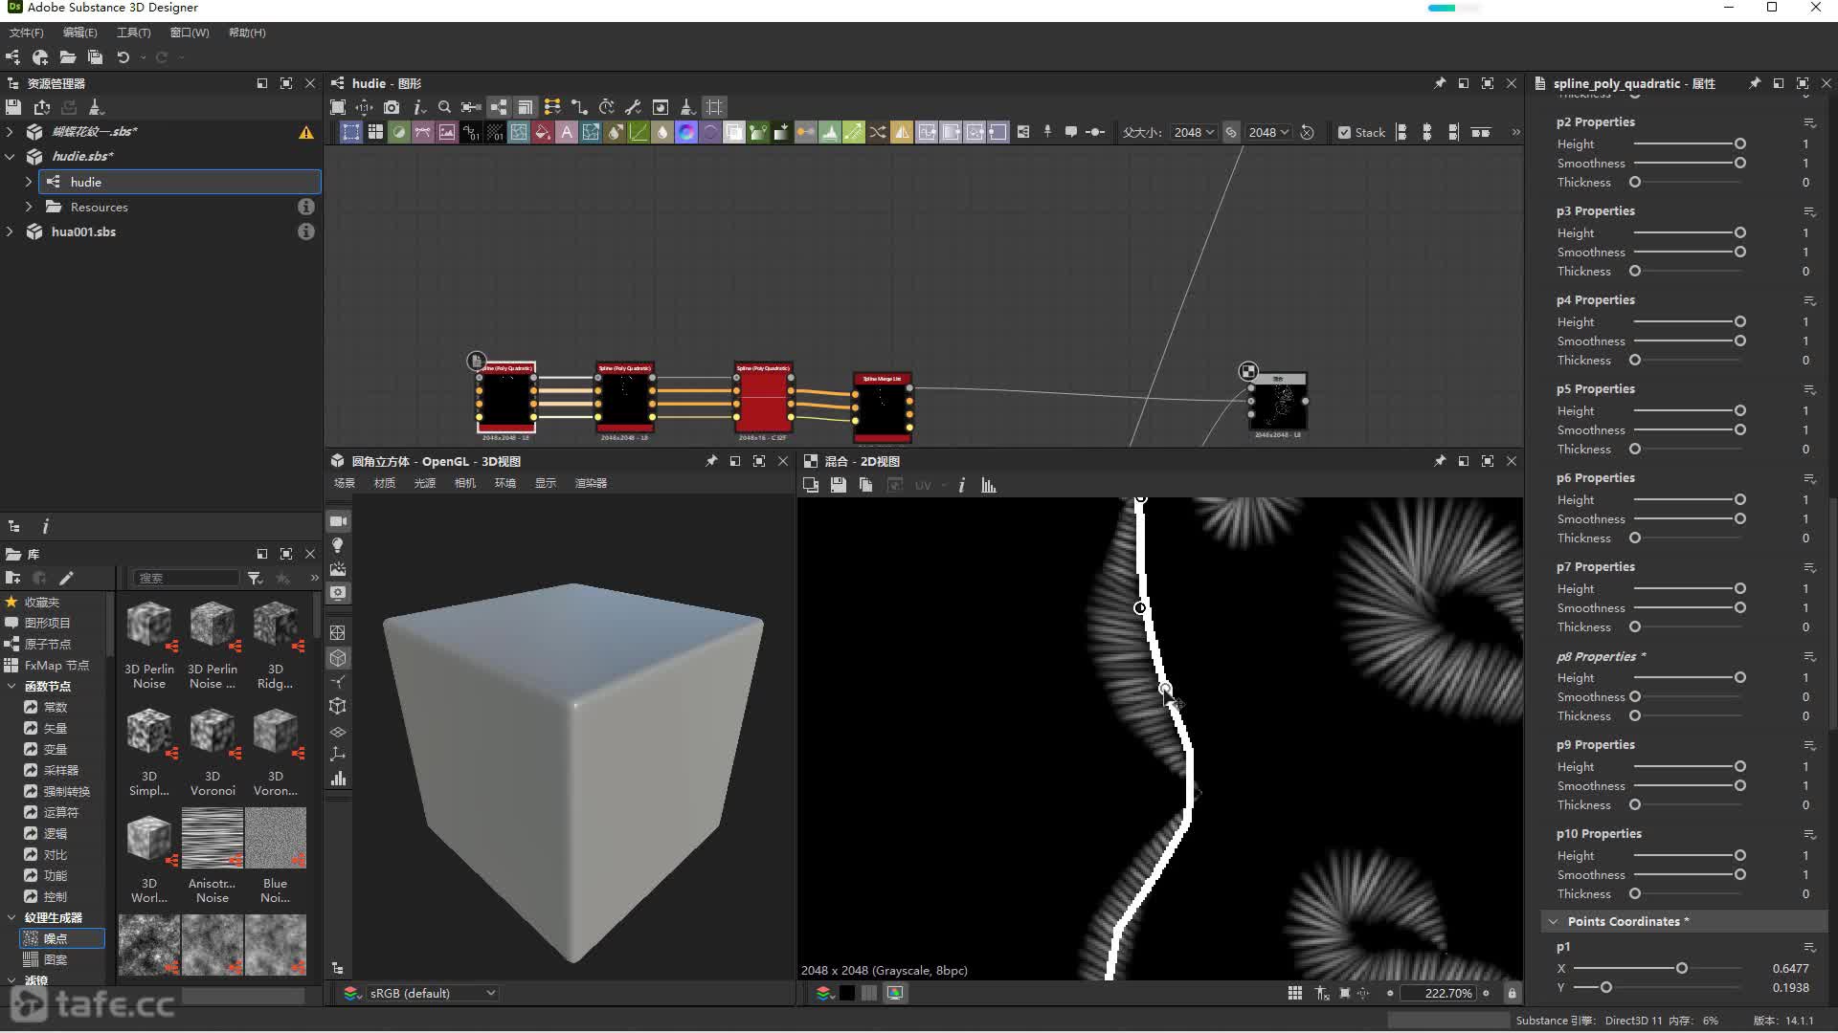Add a Bitmap node from node toolbar
The height and width of the screenshot is (1033, 1838).
[447, 133]
